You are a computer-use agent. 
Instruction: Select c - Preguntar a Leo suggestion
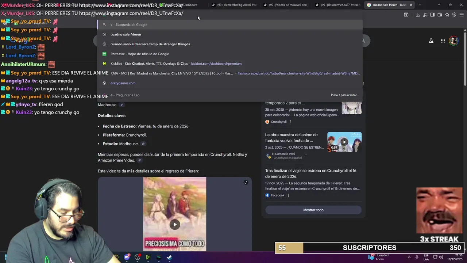[230, 95]
